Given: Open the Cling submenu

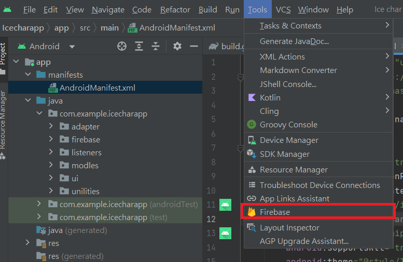Looking at the screenshot, I should [318, 111].
